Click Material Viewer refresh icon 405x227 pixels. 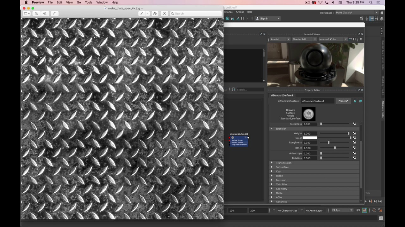tap(361, 39)
